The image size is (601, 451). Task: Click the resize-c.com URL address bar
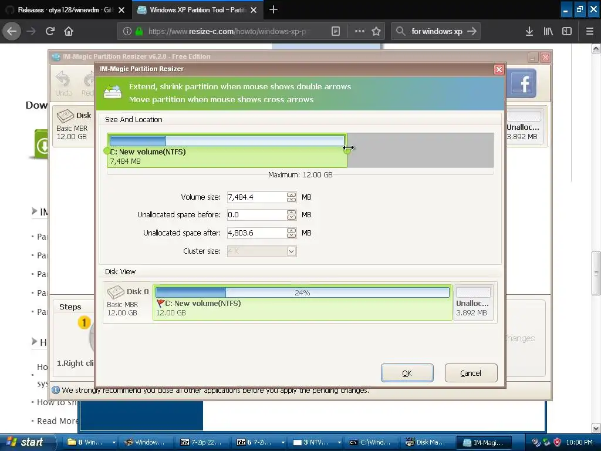tap(226, 31)
